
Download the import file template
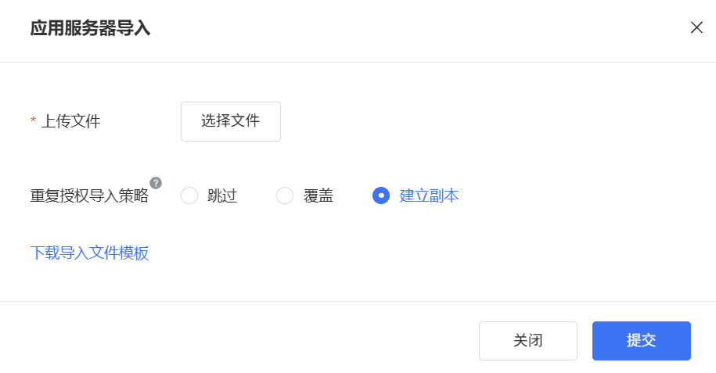[x=89, y=253]
